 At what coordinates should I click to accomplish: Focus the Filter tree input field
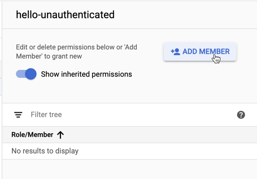[x=129, y=115]
